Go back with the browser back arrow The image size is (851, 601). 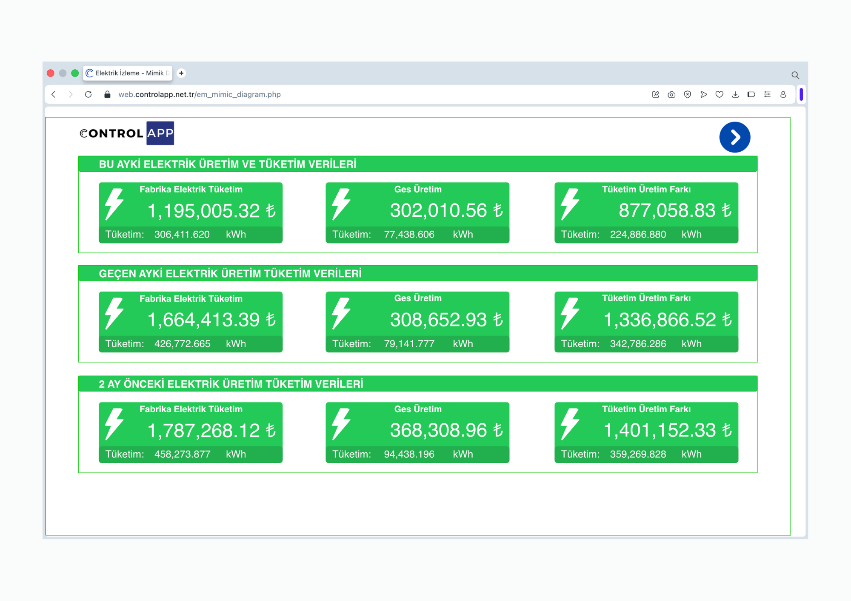coord(54,94)
